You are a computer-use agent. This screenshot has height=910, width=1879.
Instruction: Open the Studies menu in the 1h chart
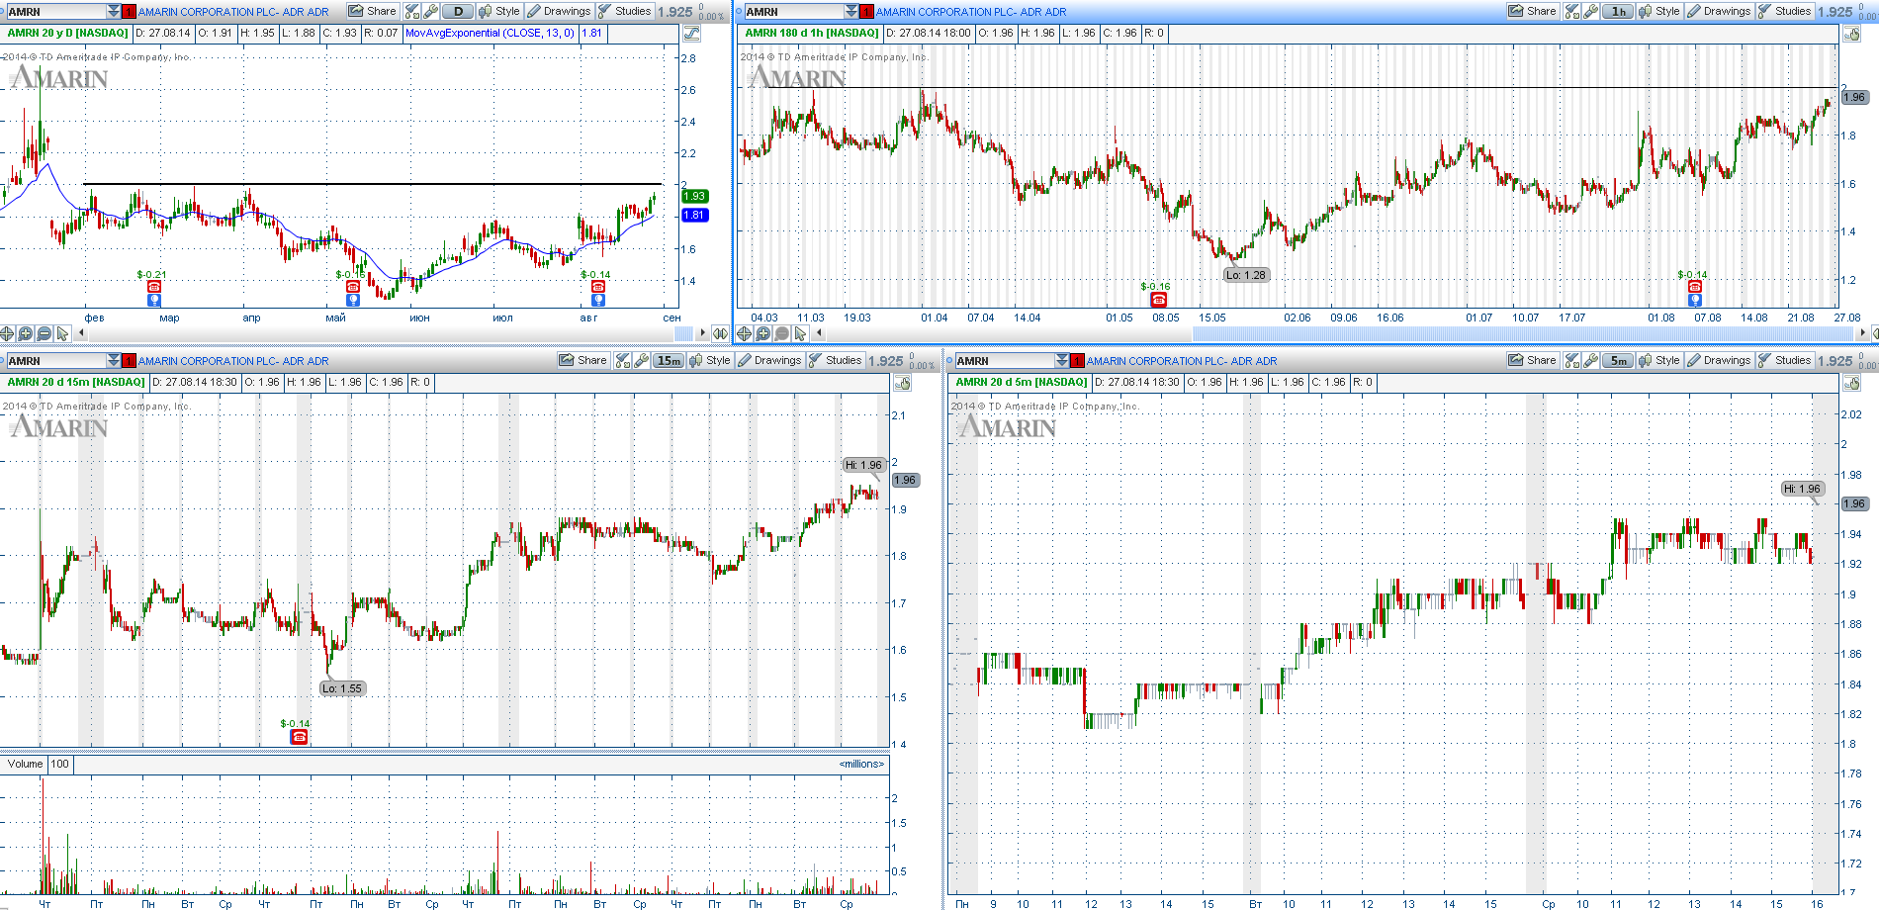(1784, 11)
